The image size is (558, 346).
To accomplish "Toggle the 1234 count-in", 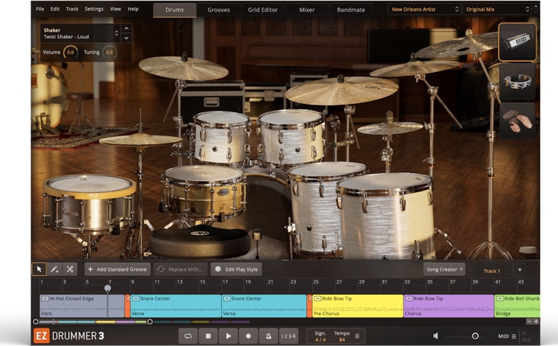I will (x=288, y=336).
